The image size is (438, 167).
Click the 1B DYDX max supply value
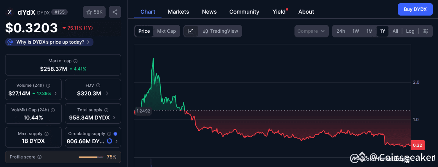(33, 141)
